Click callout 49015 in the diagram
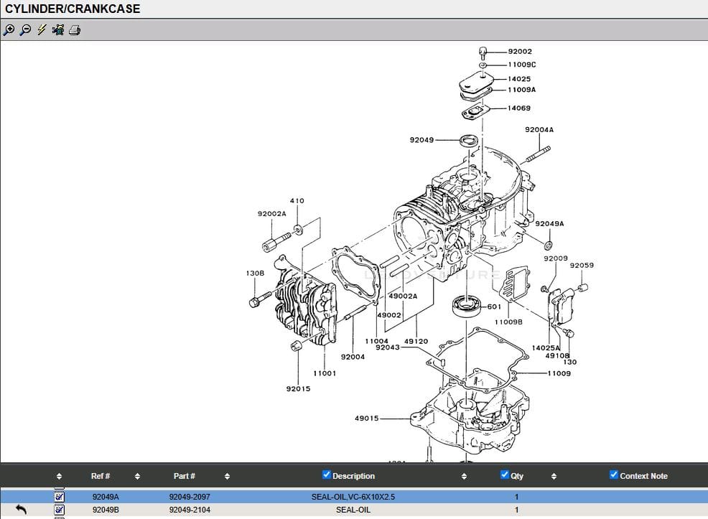This screenshot has width=708, height=519. click(x=366, y=418)
